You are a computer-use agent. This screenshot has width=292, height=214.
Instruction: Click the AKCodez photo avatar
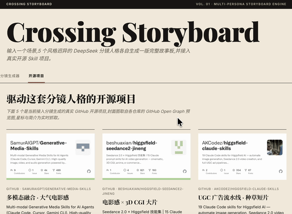tap(275, 147)
